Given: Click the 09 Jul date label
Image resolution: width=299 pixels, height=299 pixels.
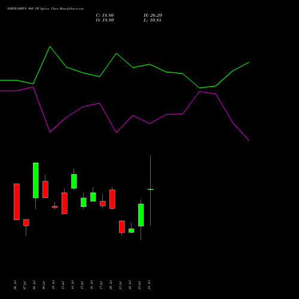Looking at the screenshot, I should point(44,285).
